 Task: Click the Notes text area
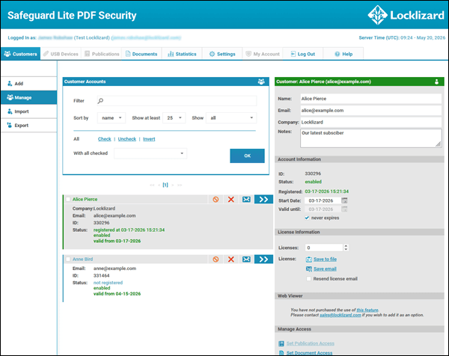[x=370, y=138]
